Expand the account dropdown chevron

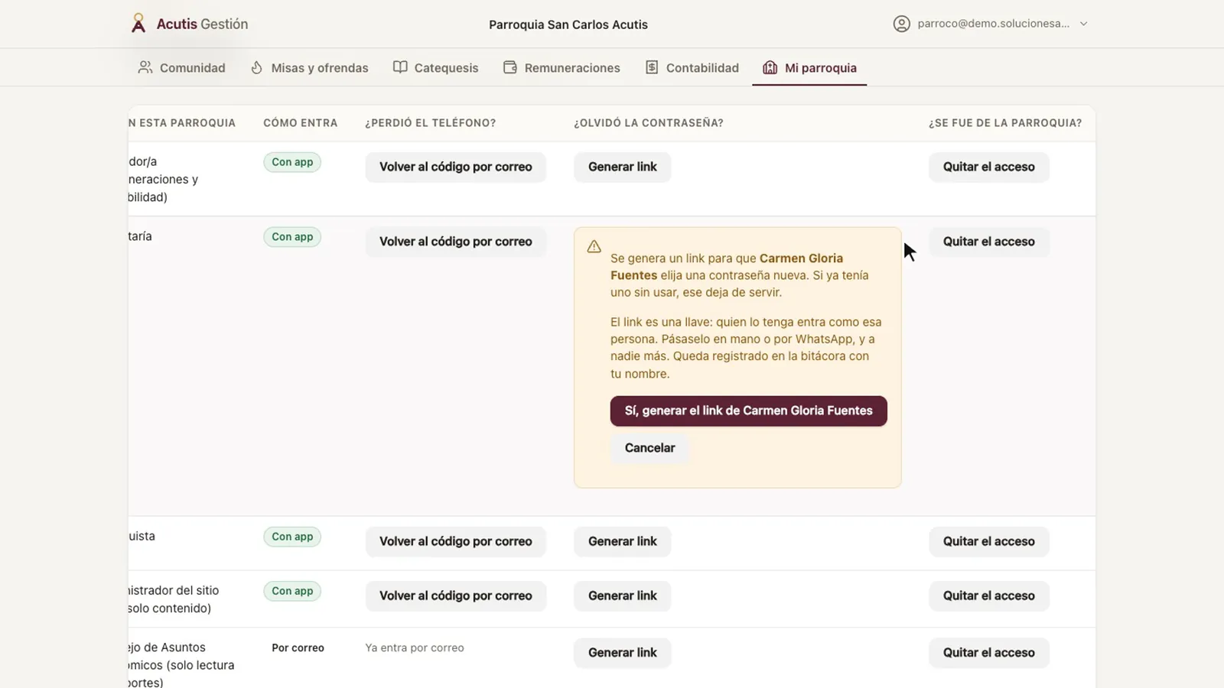point(1083,24)
